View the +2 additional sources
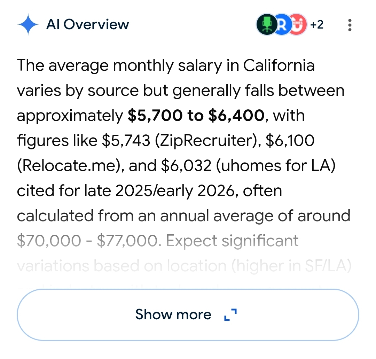The height and width of the screenshot is (359, 376). [316, 25]
